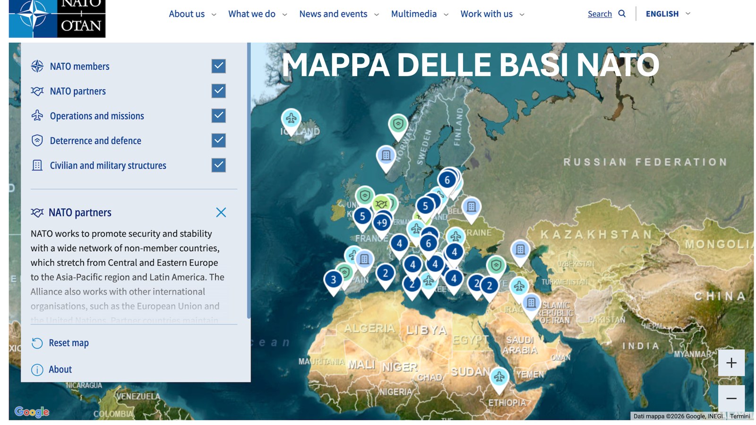Click the airplane marker over Iceland

[291, 119]
